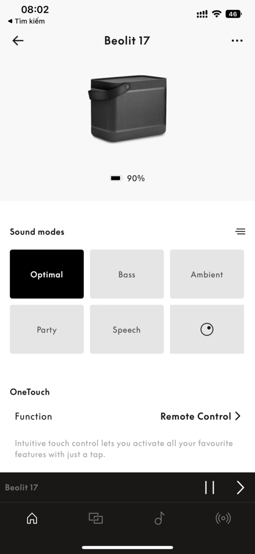Select the custom Beosonic circle sound mode
This screenshot has height=554, width=255.
tap(207, 330)
